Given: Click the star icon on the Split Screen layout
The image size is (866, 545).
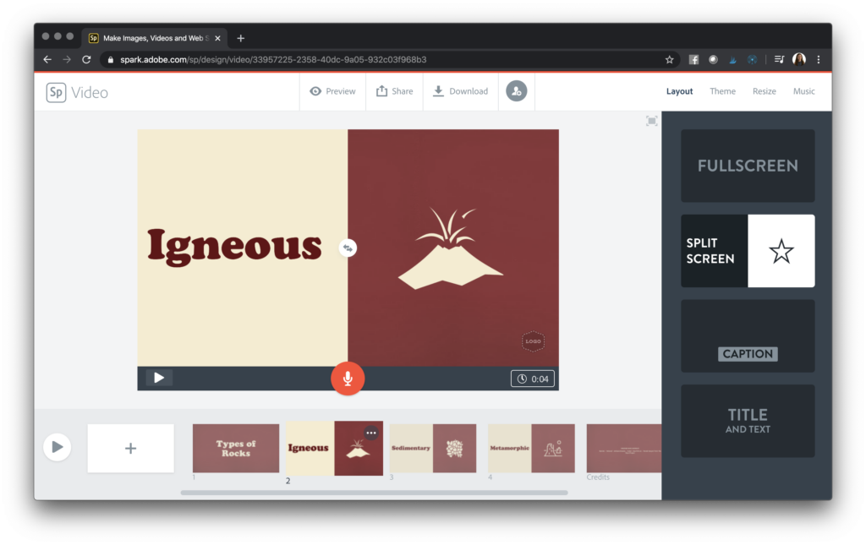Looking at the screenshot, I should point(781,250).
